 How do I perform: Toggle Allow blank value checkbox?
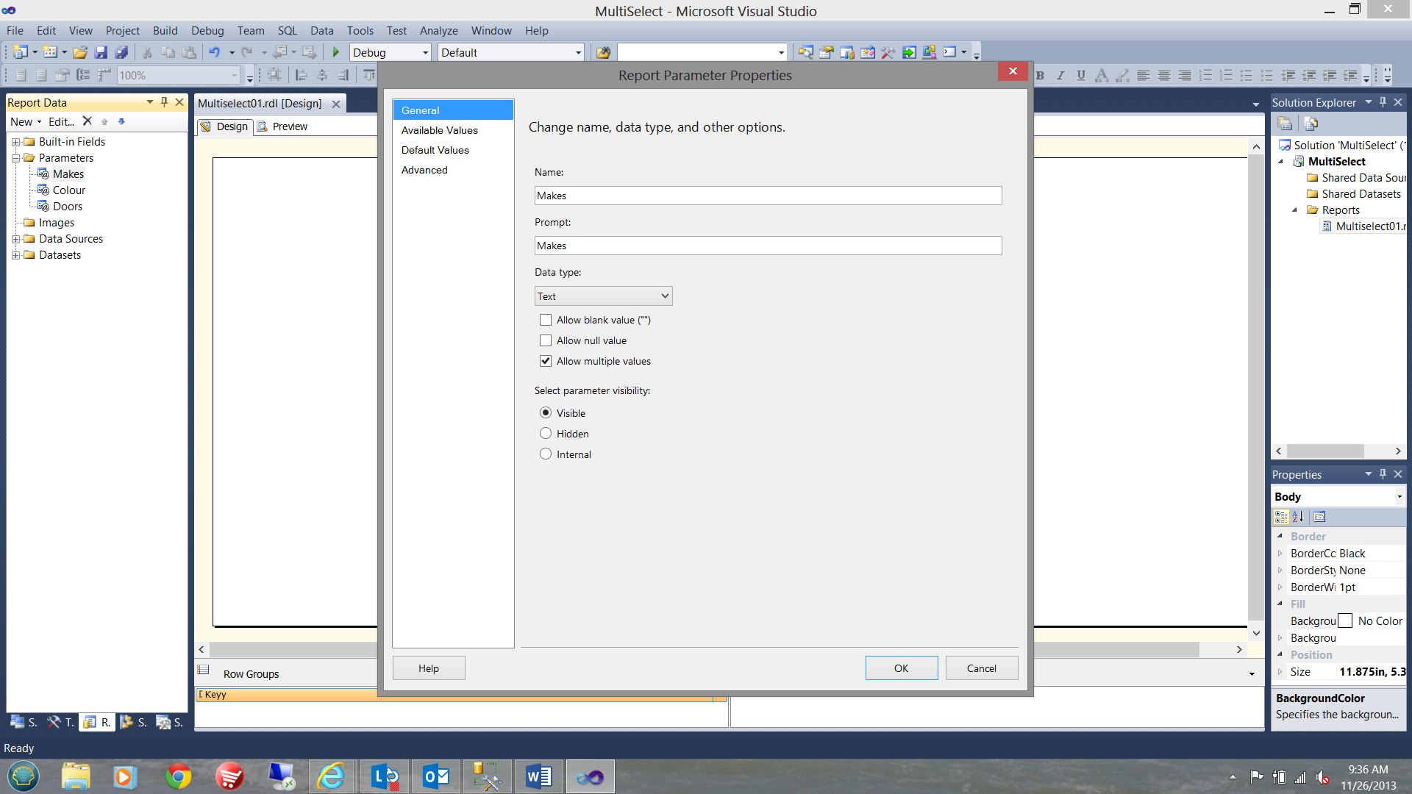pos(545,320)
